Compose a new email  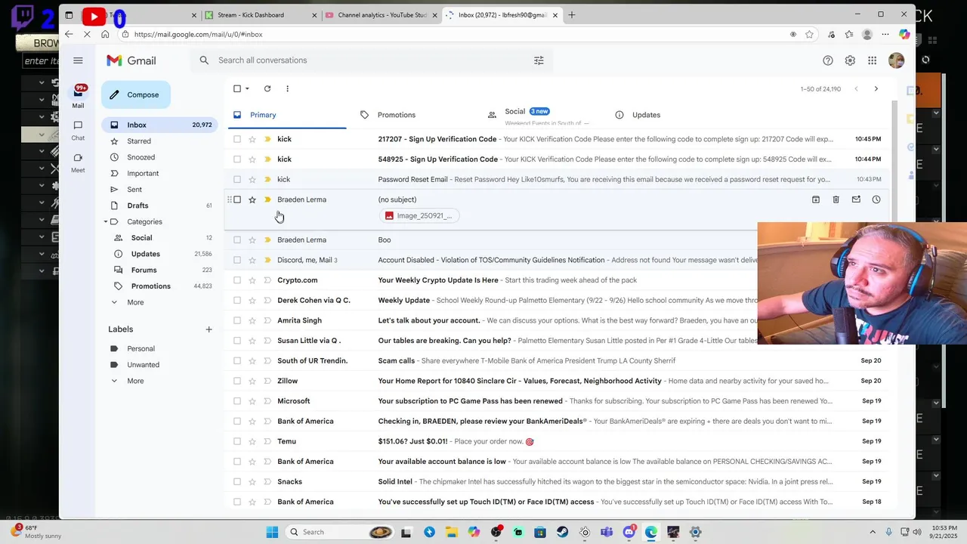(136, 94)
